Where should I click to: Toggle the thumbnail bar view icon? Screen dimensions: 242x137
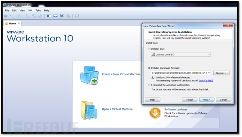pyautogui.click(x=55, y=16)
